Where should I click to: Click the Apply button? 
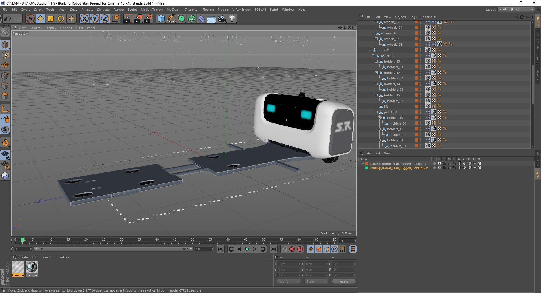tap(344, 282)
